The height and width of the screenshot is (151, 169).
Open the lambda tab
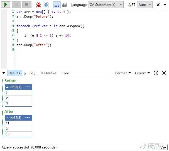[25, 73]
